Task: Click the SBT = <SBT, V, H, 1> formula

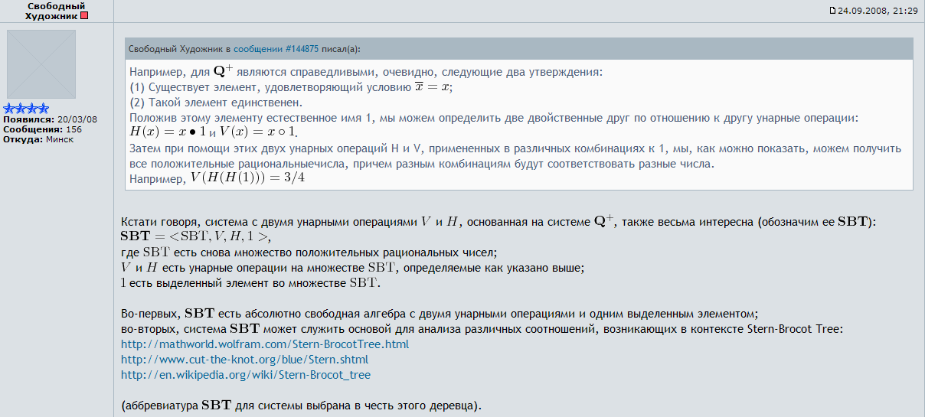Action: click(196, 236)
